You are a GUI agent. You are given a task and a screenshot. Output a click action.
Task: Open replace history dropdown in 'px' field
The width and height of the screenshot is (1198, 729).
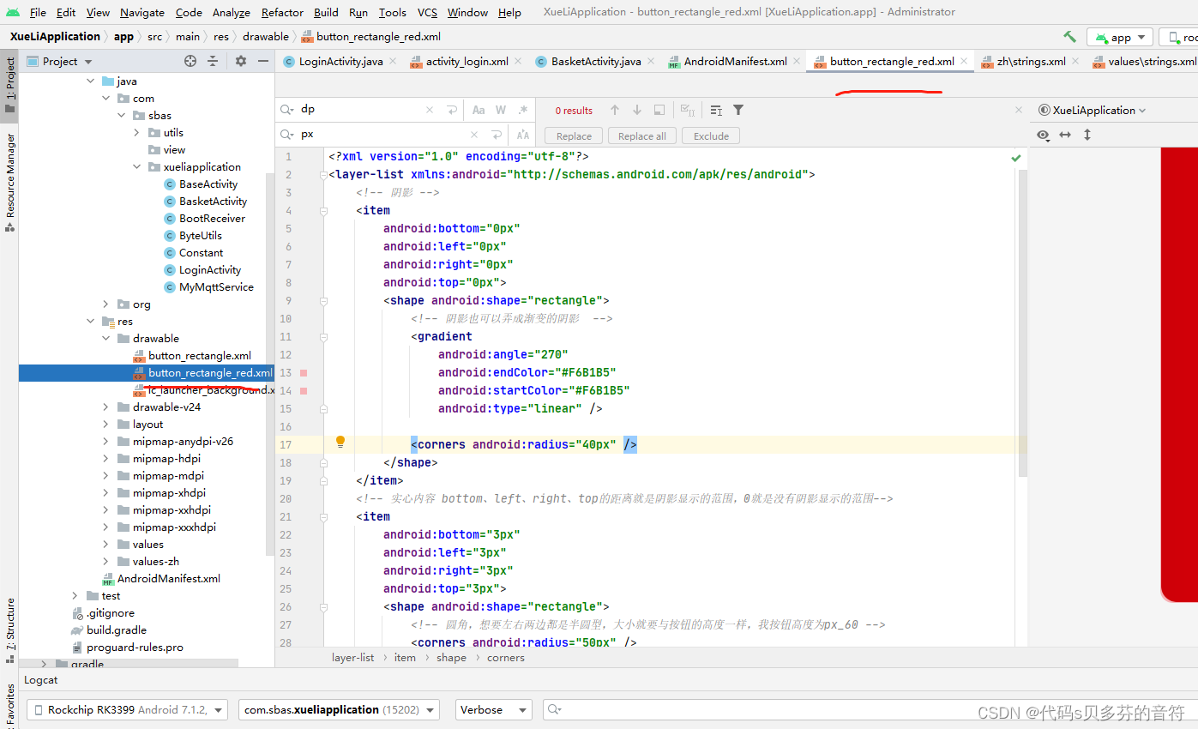[288, 135]
